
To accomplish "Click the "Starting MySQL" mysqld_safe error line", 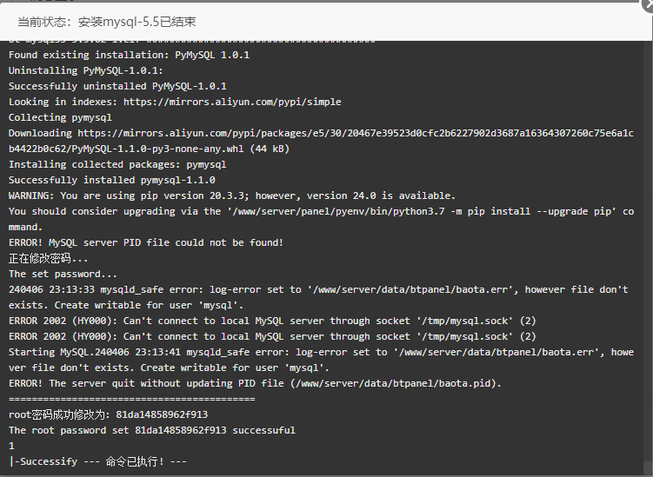I will coord(321,360).
